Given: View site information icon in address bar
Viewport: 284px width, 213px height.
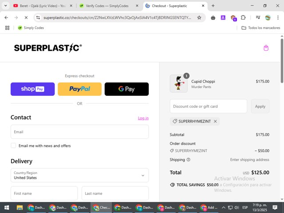Looking at the screenshot, I should [x=38, y=18].
